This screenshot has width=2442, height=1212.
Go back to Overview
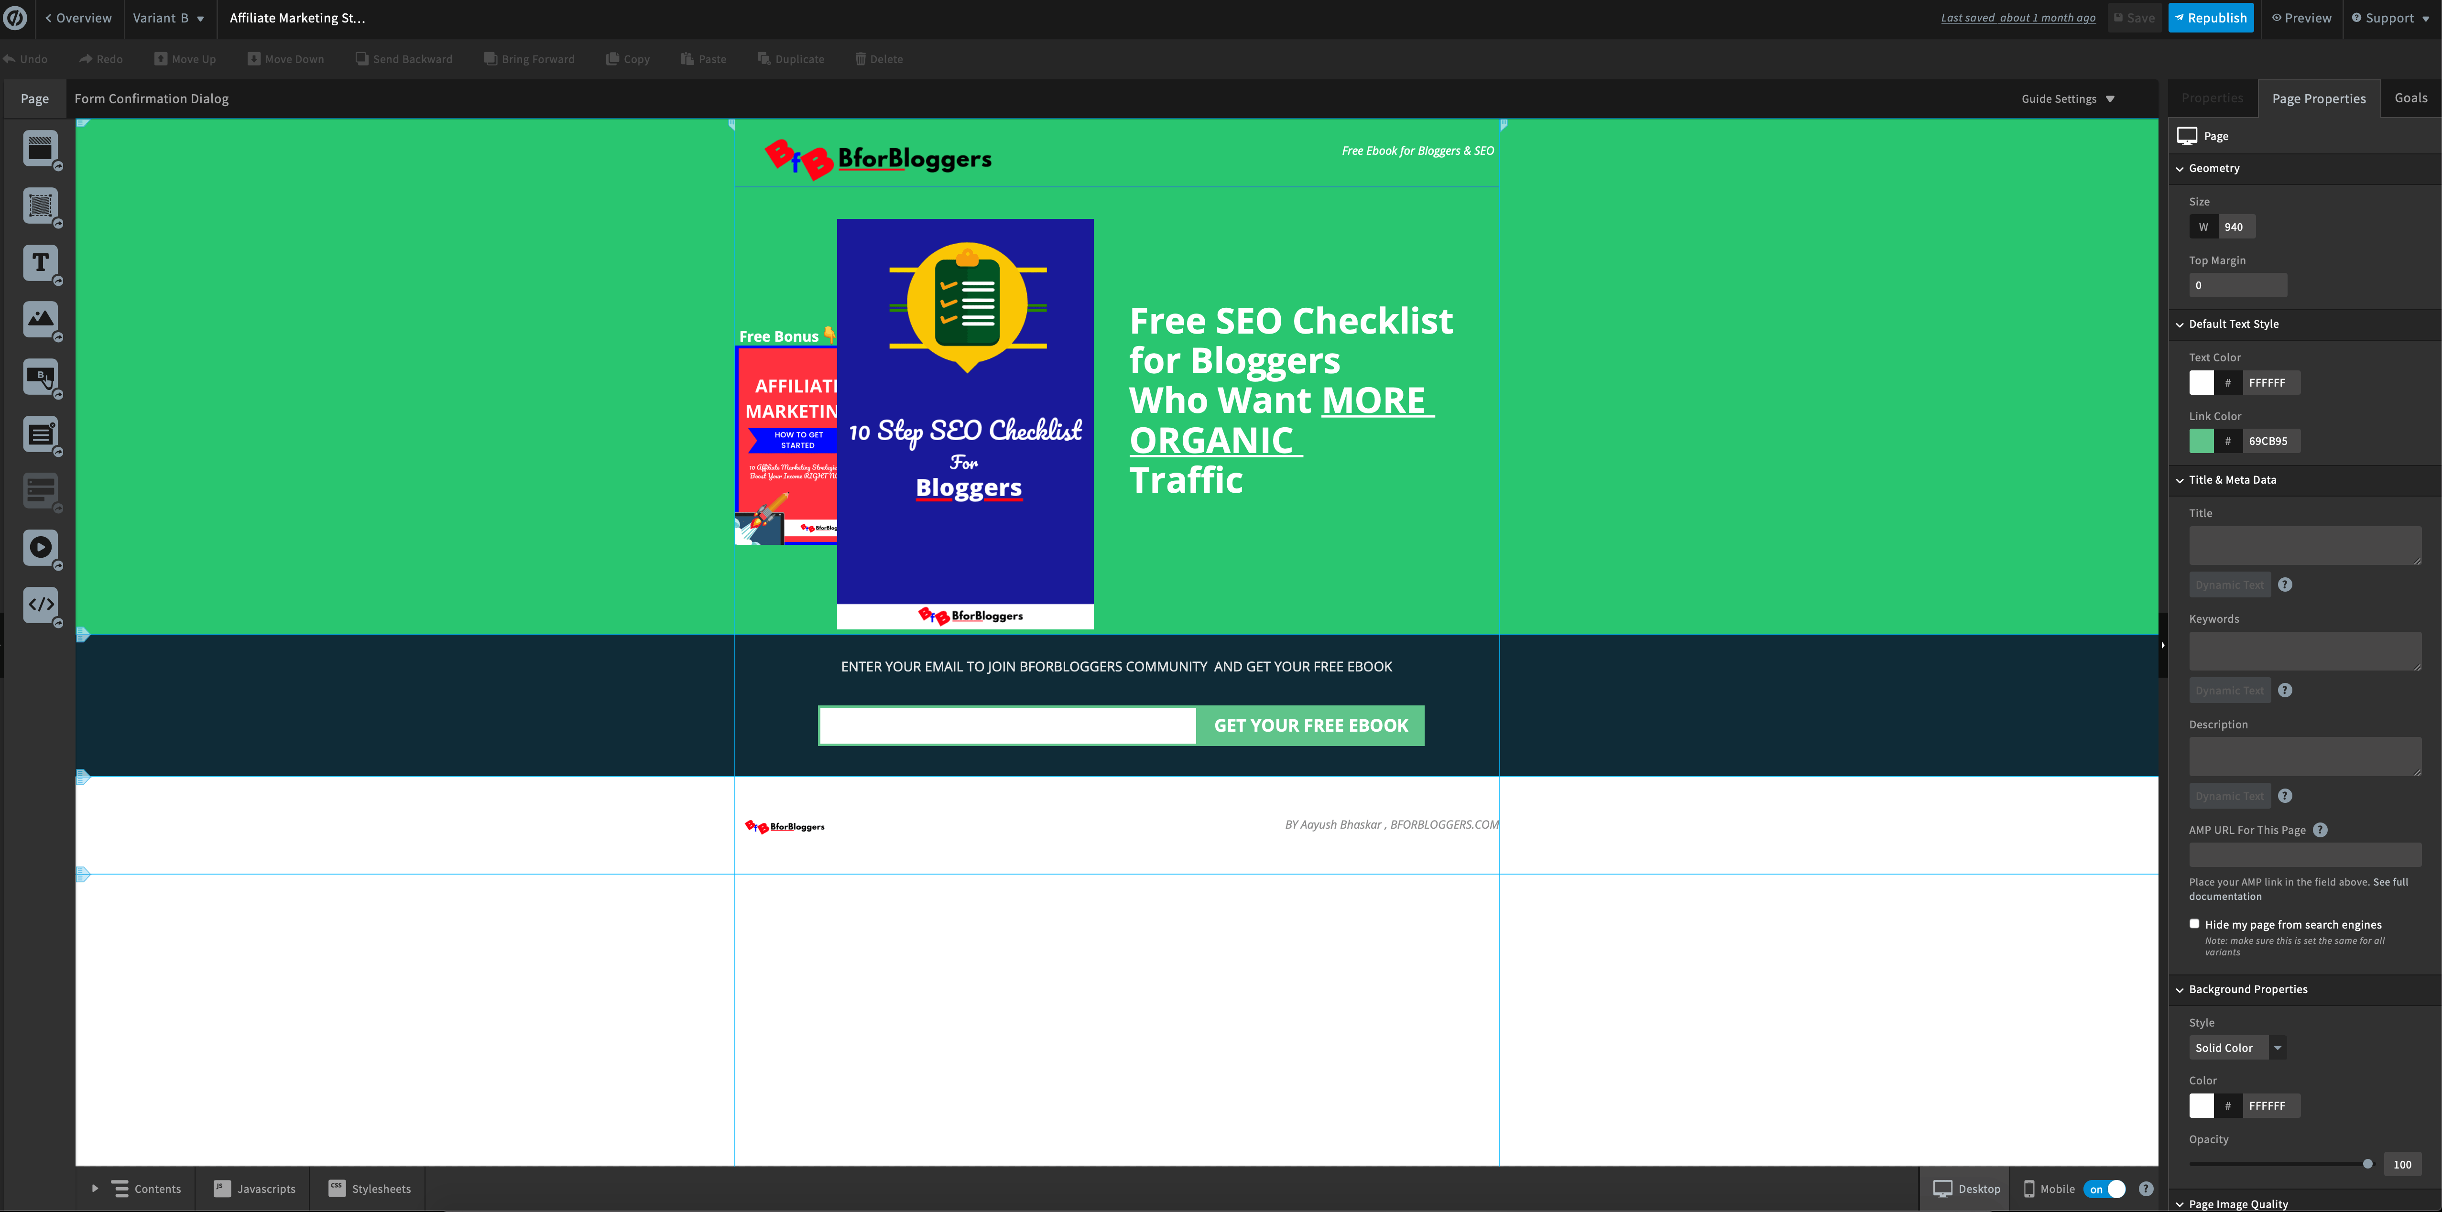pyautogui.click(x=79, y=18)
